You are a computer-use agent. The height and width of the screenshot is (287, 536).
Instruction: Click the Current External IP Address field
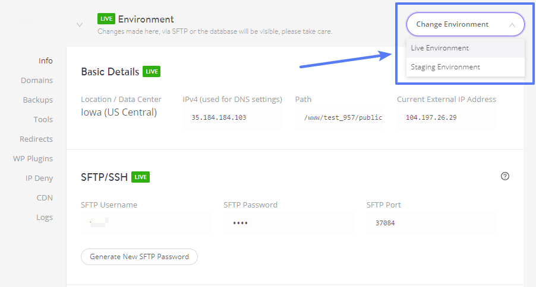coord(446,117)
